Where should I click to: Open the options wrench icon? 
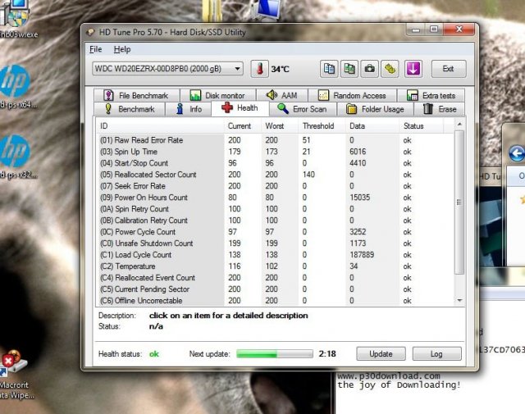click(390, 69)
